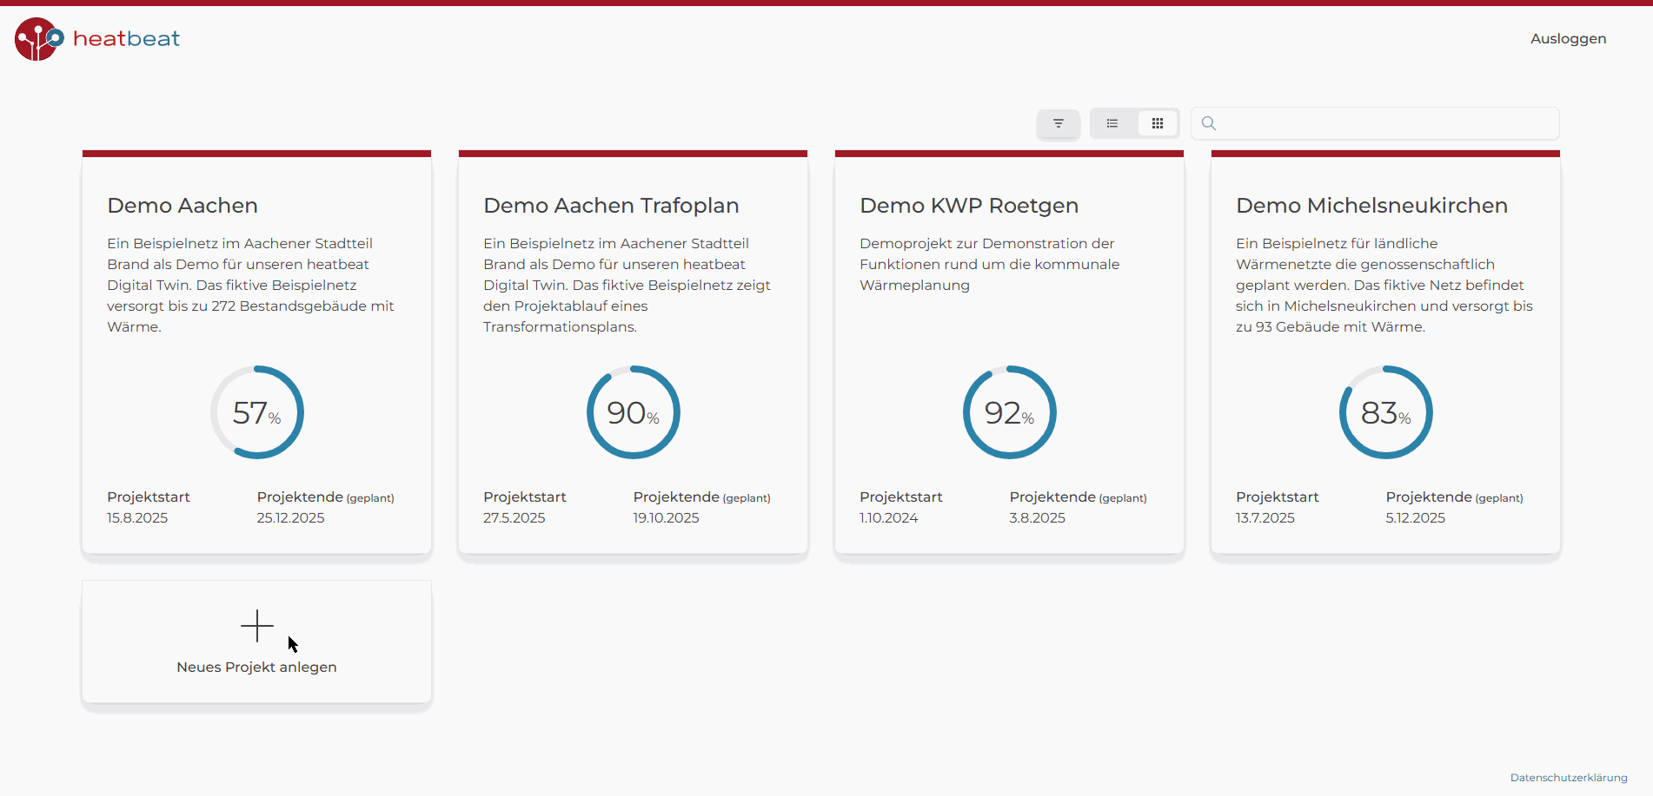1653x796 pixels.
Task: Click Neues Projekt anlegen label
Action: point(256,667)
